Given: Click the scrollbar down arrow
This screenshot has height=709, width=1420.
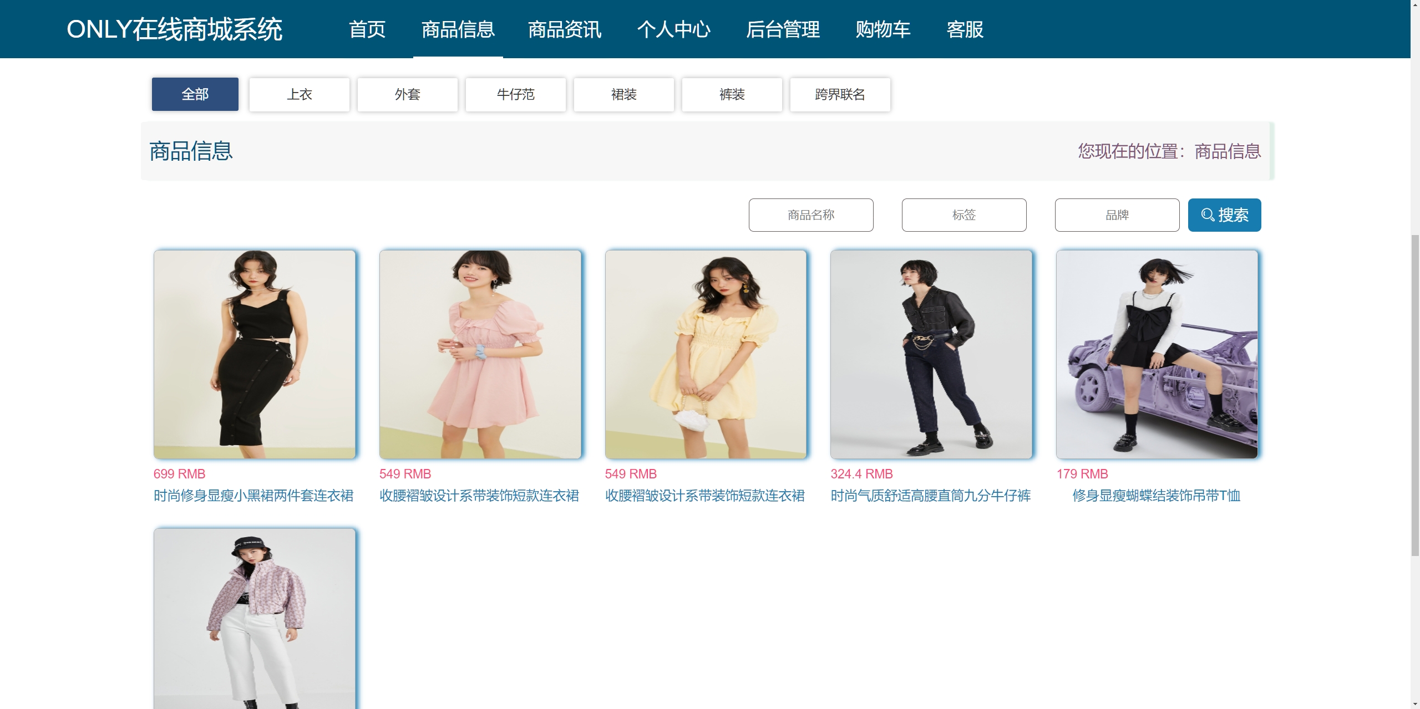Looking at the screenshot, I should point(1415,704).
